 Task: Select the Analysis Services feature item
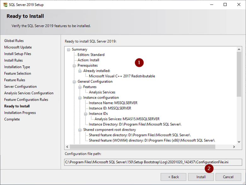pyautogui.click(x=102, y=92)
